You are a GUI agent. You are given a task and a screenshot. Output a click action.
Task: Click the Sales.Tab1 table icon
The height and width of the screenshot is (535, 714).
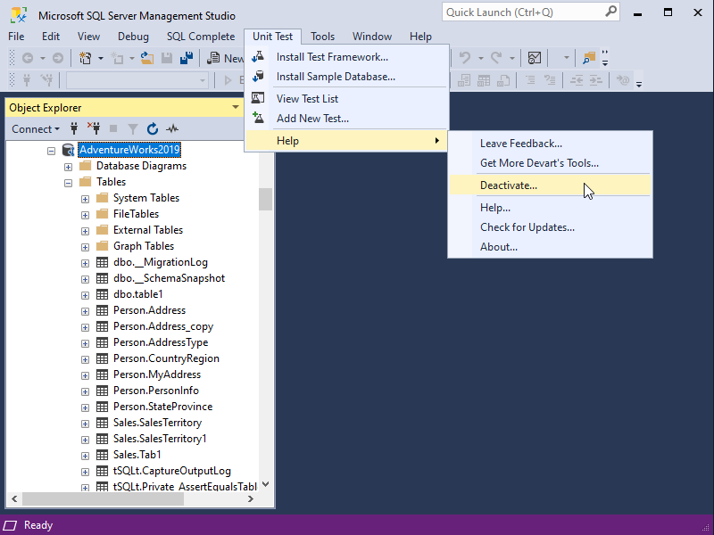pyautogui.click(x=102, y=455)
